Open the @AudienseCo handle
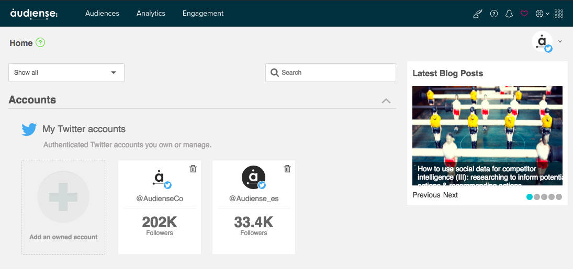573x269 pixels. click(160, 198)
